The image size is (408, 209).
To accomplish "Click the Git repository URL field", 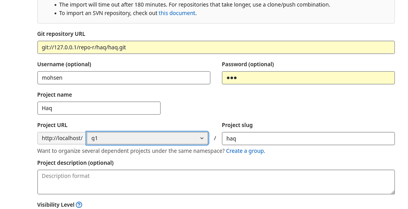I will point(216,47).
